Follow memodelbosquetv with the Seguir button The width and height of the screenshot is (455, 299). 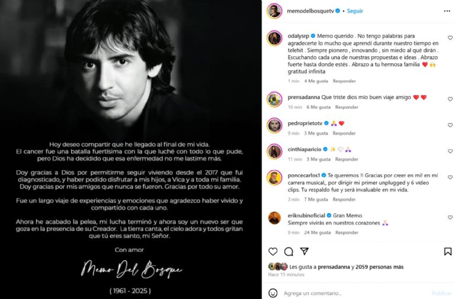point(355,11)
